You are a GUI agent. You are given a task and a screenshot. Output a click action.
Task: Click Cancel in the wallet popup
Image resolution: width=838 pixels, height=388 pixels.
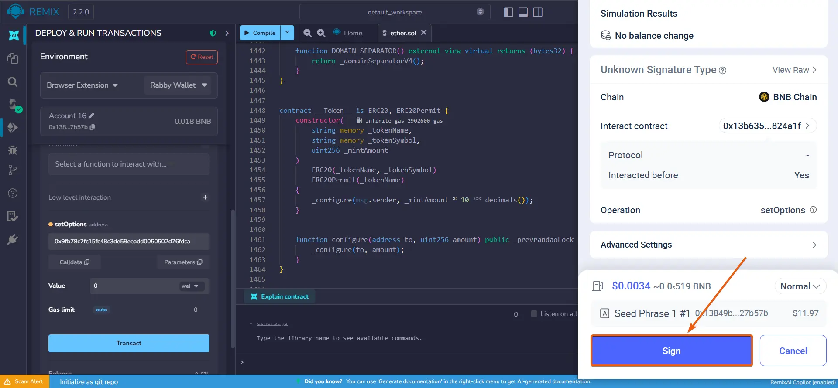(793, 351)
